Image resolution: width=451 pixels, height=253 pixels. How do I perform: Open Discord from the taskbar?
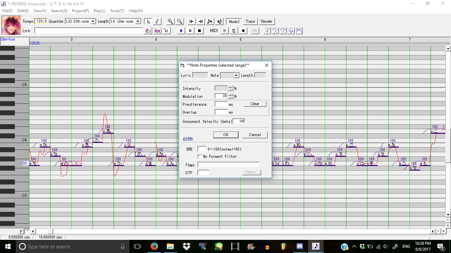(x=300, y=246)
